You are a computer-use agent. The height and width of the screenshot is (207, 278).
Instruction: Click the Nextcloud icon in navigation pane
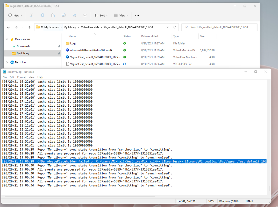pos(12,62)
